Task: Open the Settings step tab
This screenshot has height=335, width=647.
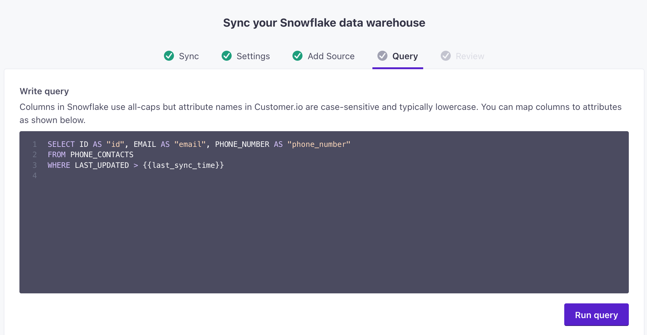Action: click(x=245, y=56)
